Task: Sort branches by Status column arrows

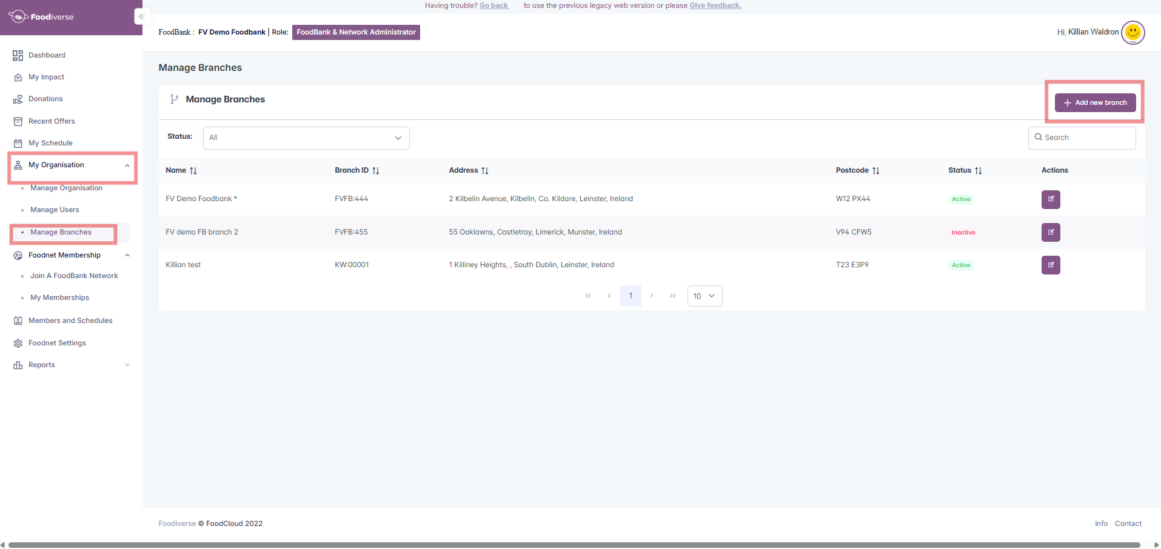Action: (x=978, y=171)
